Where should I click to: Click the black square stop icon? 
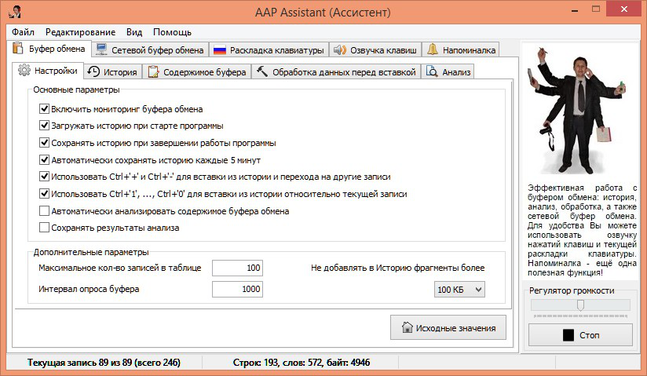click(568, 334)
